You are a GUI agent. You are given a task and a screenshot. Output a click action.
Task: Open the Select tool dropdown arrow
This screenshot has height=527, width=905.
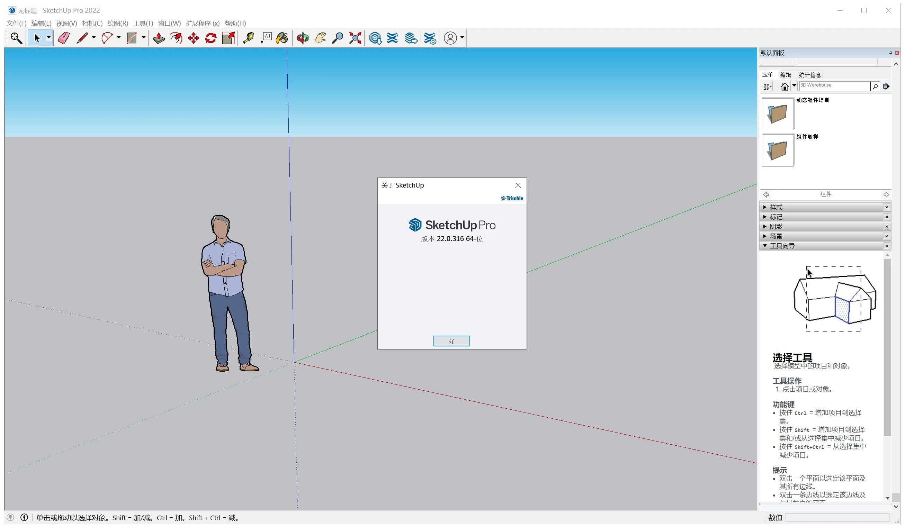click(x=49, y=38)
